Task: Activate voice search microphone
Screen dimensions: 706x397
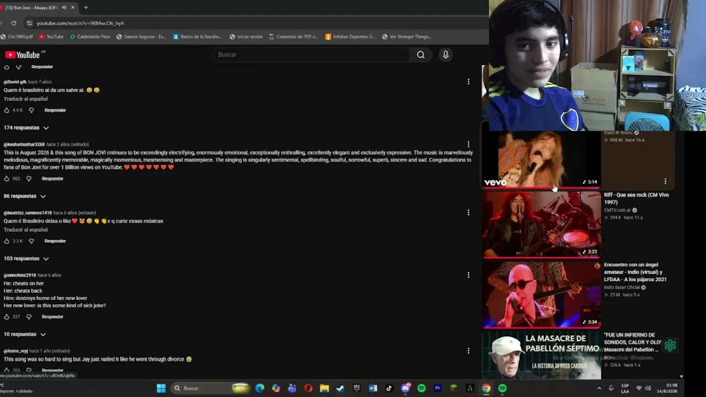Action: (446, 55)
